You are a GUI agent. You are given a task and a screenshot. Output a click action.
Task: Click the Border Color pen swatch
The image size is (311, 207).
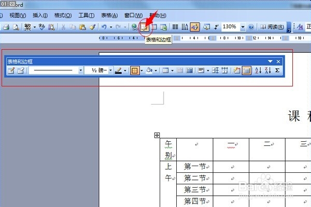tap(118, 70)
